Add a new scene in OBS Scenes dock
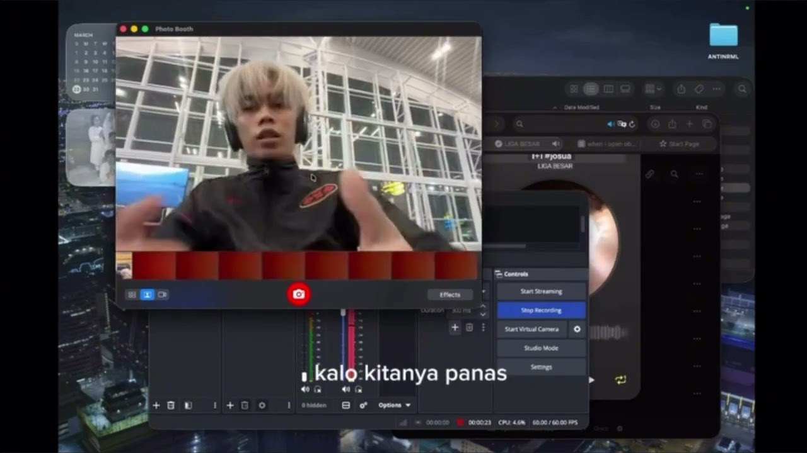This screenshot has width=807, height=453. click(x=156, y=406)
